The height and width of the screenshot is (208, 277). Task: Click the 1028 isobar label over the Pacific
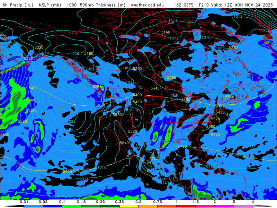point(71,122)
